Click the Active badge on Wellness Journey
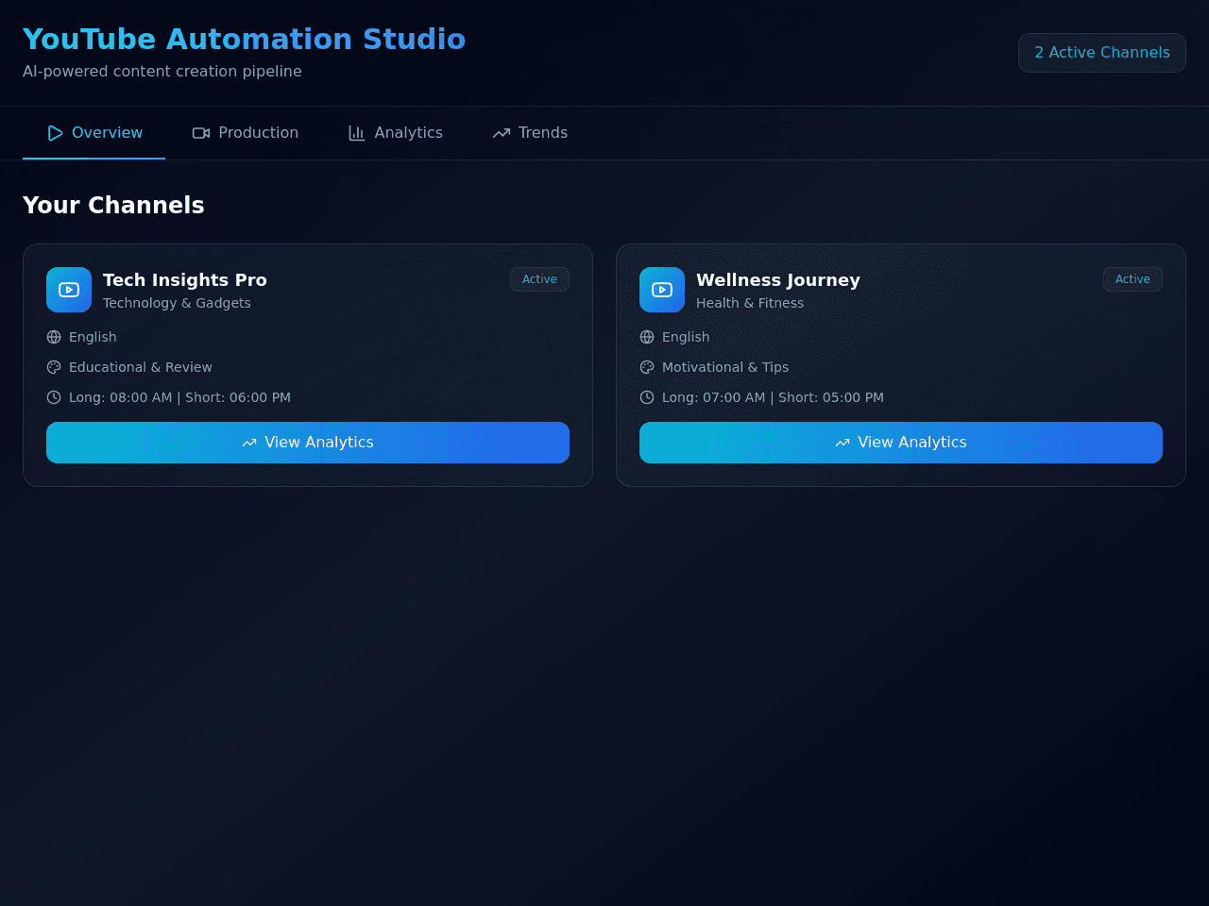 click(1132, 279)
